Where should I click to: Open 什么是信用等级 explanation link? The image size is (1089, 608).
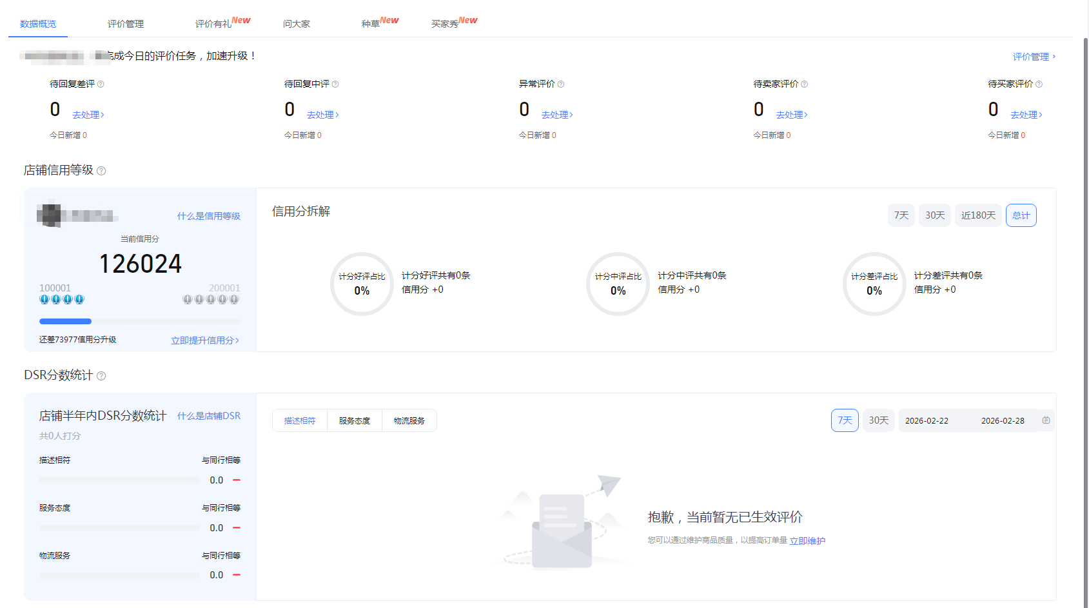(x=209, y=216)
